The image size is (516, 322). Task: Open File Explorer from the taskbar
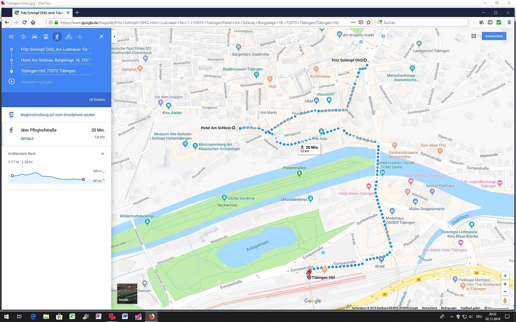tap(46, 317)
